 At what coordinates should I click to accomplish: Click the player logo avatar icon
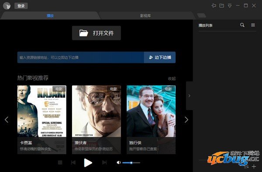coord(7,6)
